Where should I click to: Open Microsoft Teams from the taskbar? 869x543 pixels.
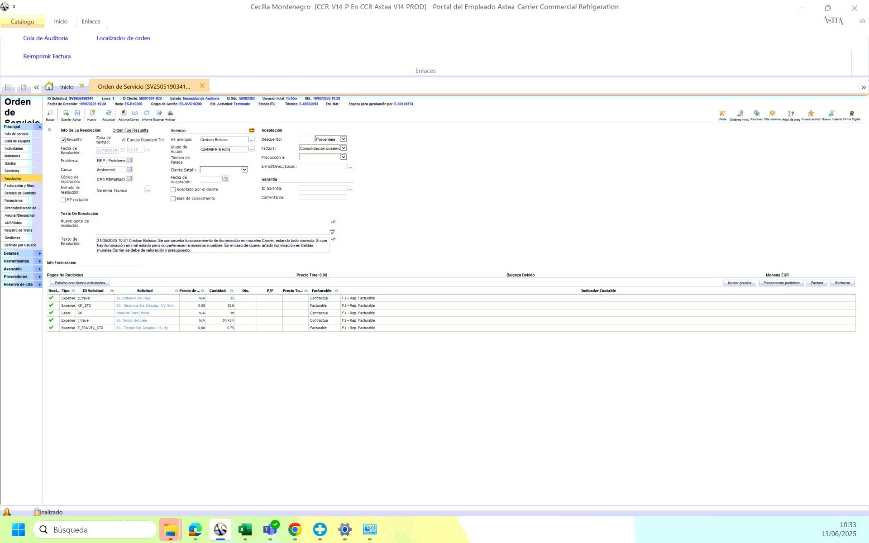coord(270,529)
